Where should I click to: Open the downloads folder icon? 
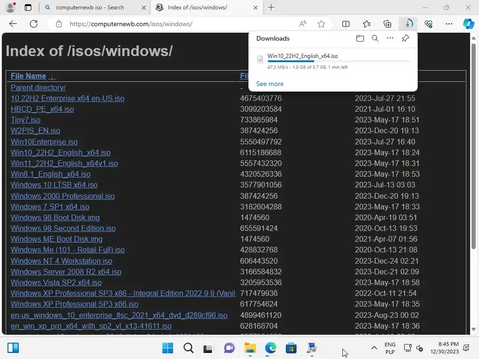(x=360, y=38)
